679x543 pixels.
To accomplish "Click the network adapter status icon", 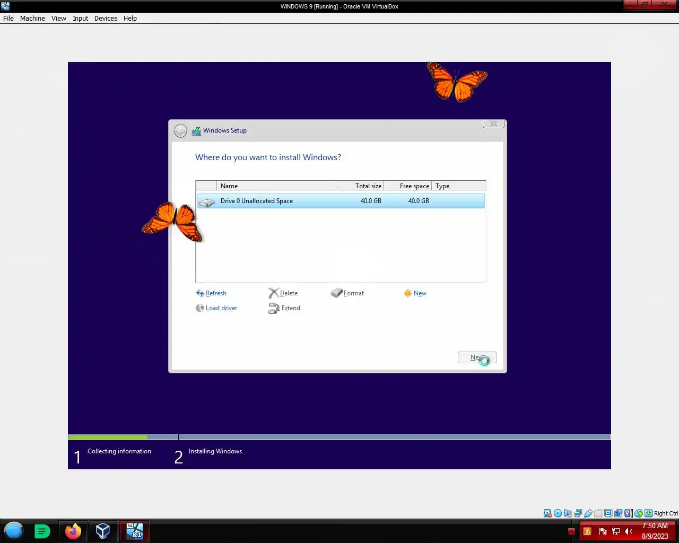I will (578, 513).
